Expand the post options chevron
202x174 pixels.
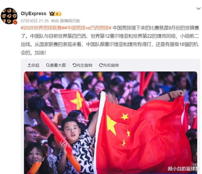click(198, 9)
